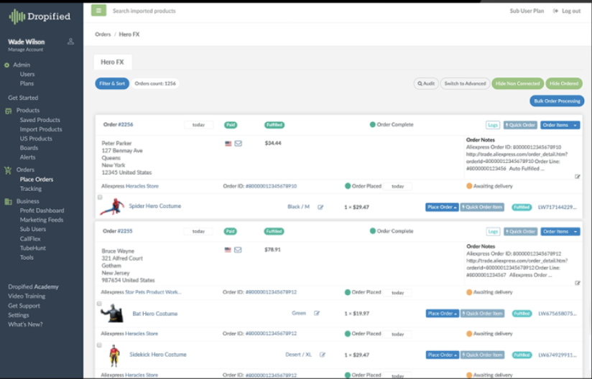
Task: Open tracking number LW717144229...
Action: (558, 207)
